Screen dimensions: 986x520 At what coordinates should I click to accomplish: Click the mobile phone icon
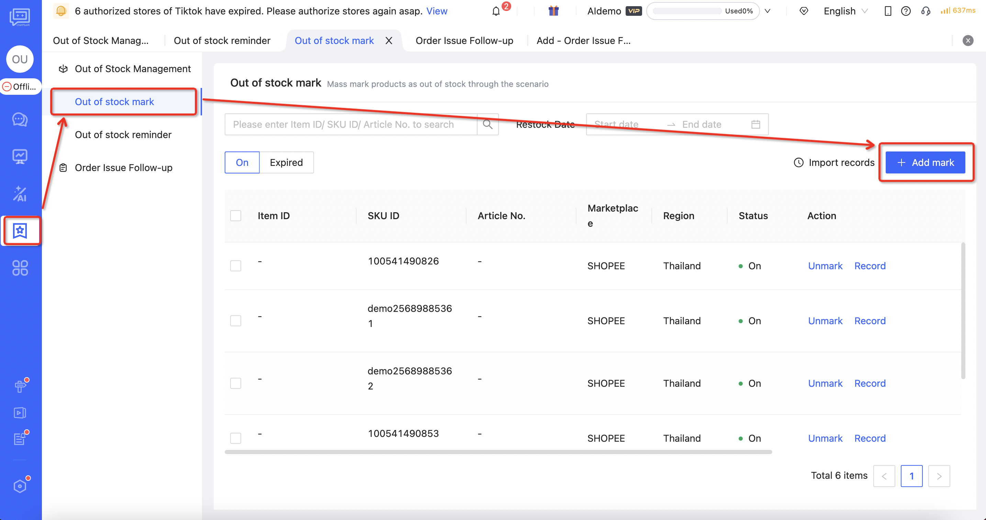coord(888,11)
